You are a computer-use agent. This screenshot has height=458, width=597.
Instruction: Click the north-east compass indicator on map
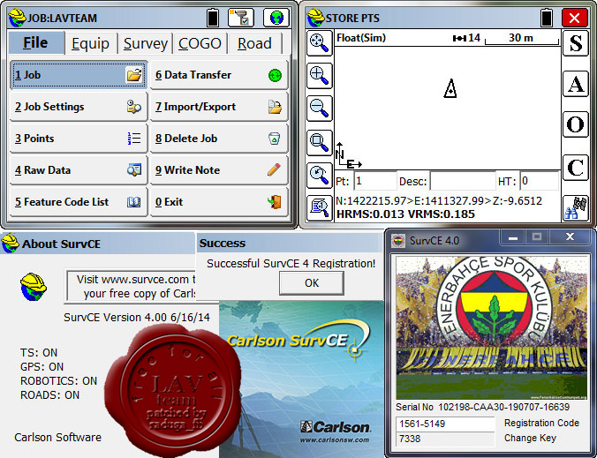click(x=348, y=156)
